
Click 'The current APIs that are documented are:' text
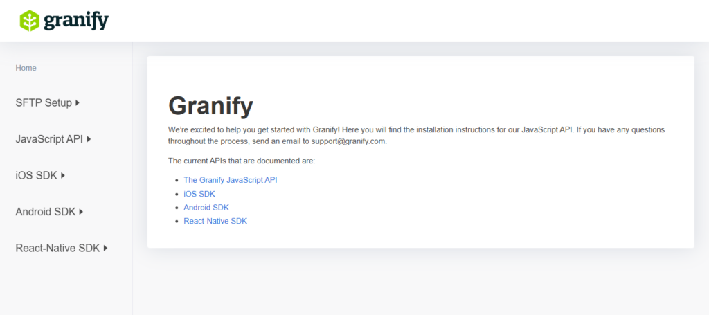pyautogui.click(x=242, y=161)
